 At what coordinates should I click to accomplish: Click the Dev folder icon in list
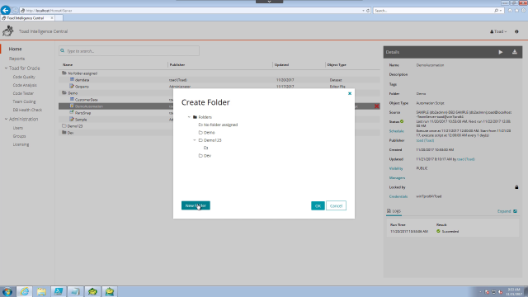(64, 132)
